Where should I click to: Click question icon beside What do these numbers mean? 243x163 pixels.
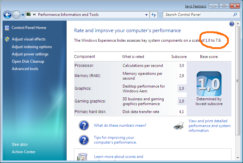click(x=84, y=125)
